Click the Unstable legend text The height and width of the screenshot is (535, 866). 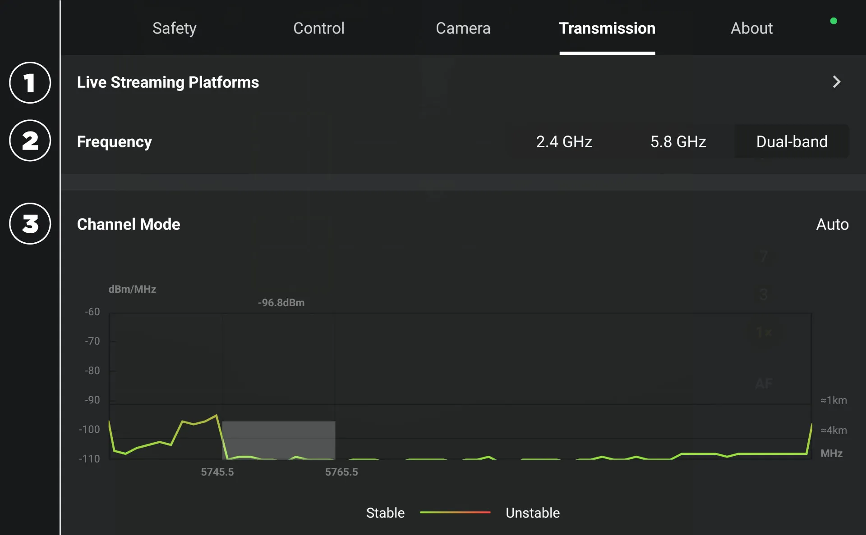(533, 512)
